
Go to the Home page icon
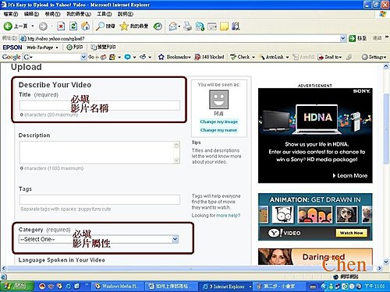click(86, 26)
